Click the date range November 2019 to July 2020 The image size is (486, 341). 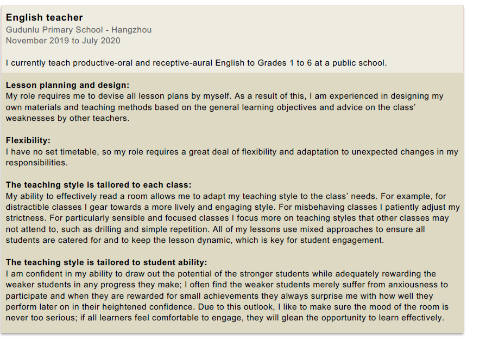click(63, 41)
